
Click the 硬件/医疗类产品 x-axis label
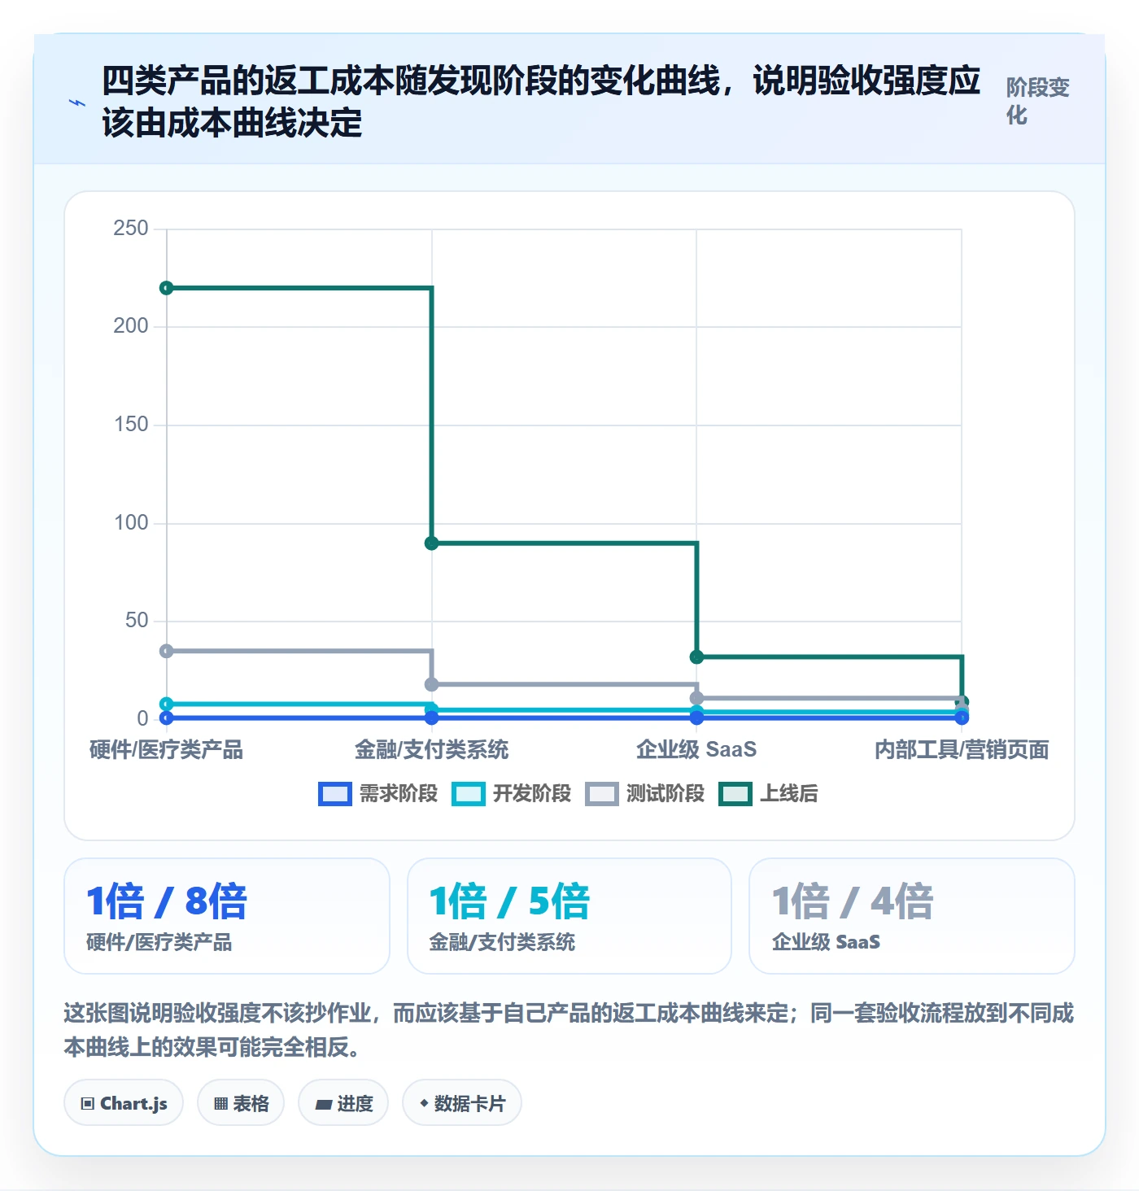click(x=167, y=749)
